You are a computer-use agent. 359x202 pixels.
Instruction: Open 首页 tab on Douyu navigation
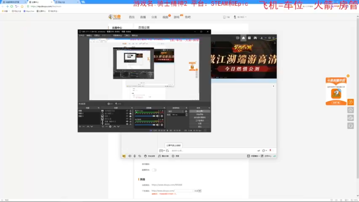tap(131, 17)
